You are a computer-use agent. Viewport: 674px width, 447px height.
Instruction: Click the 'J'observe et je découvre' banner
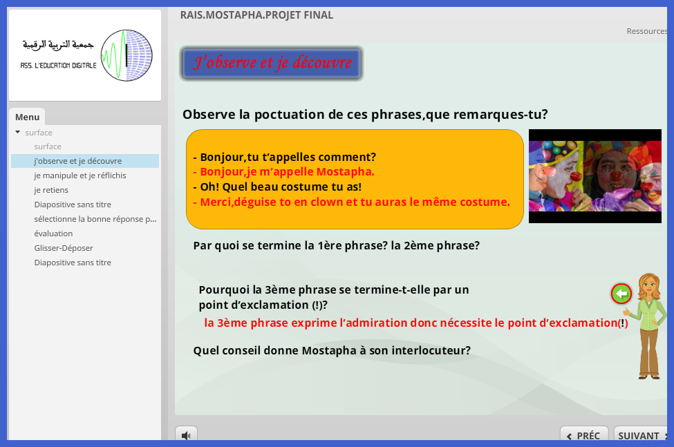[x=272, y=63]
